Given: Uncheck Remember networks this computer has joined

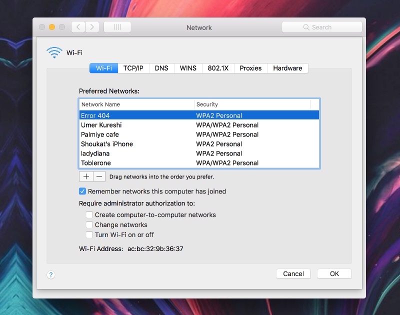Looking at the screenshot, I should [82, 191].
